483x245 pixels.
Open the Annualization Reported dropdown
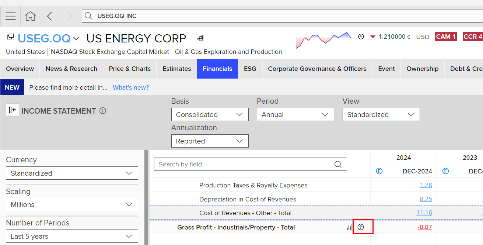pyautogui.click(x=210, y=141)
